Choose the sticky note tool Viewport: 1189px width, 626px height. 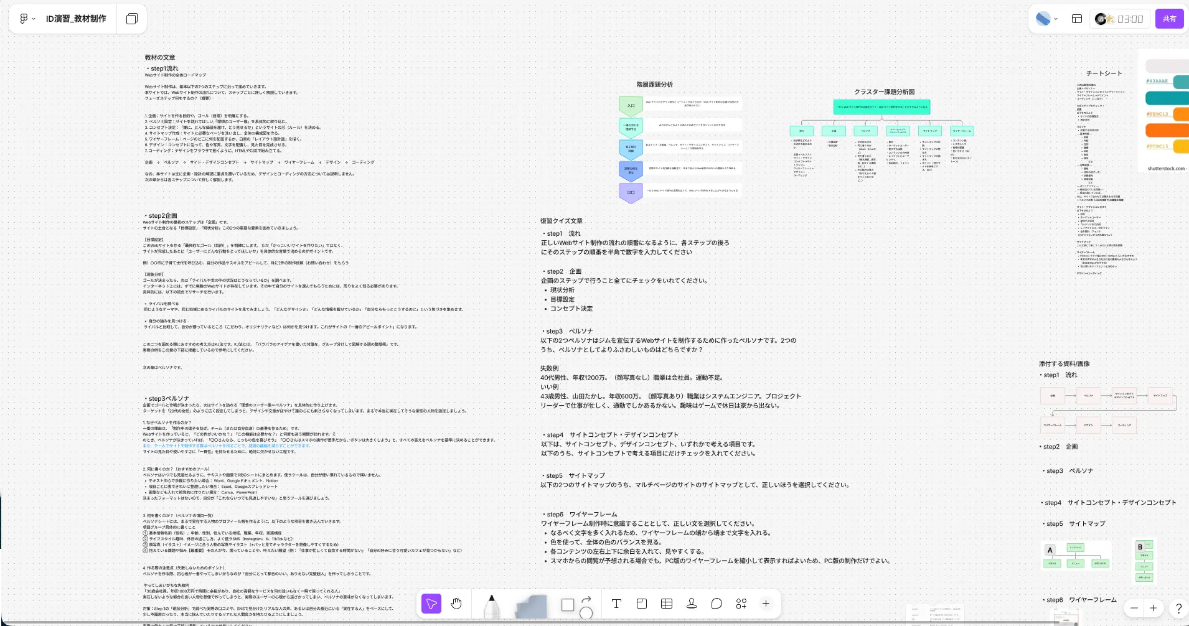pos(531,607)
